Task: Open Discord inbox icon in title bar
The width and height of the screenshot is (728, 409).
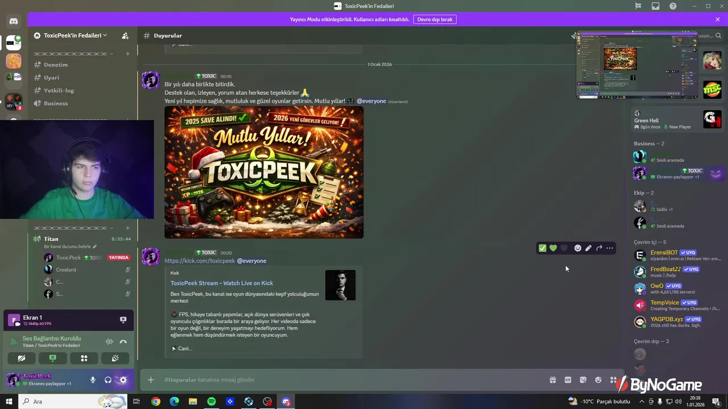Action: tap(656, 6)
